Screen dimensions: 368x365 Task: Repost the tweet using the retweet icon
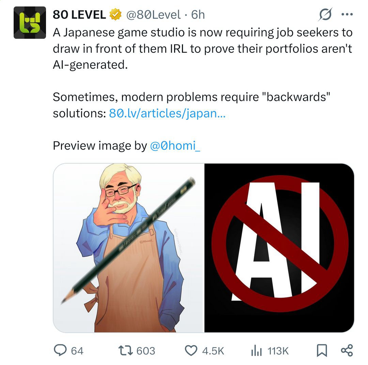pos(125,351)
